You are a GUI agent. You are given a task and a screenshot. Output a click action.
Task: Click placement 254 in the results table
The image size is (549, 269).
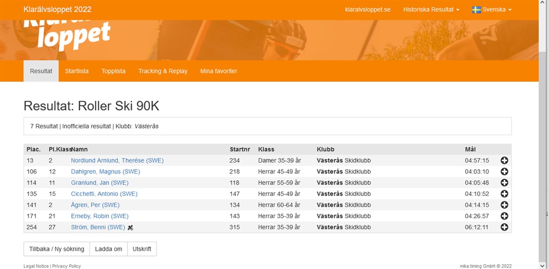(x=31, y=227)
